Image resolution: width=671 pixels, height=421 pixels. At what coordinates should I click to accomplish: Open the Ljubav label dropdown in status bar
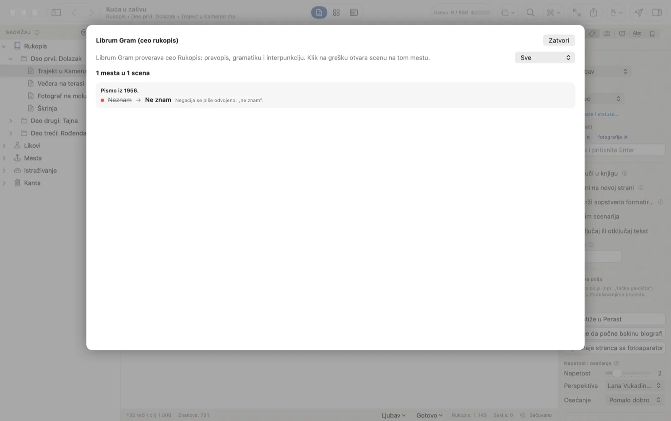click(x=393, y=415)
